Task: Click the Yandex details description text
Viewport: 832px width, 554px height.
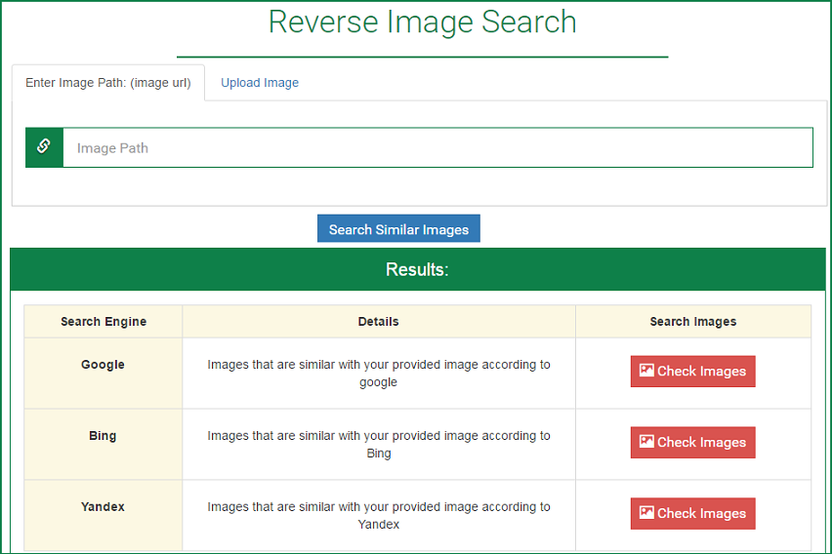Action: pos(378,515)
